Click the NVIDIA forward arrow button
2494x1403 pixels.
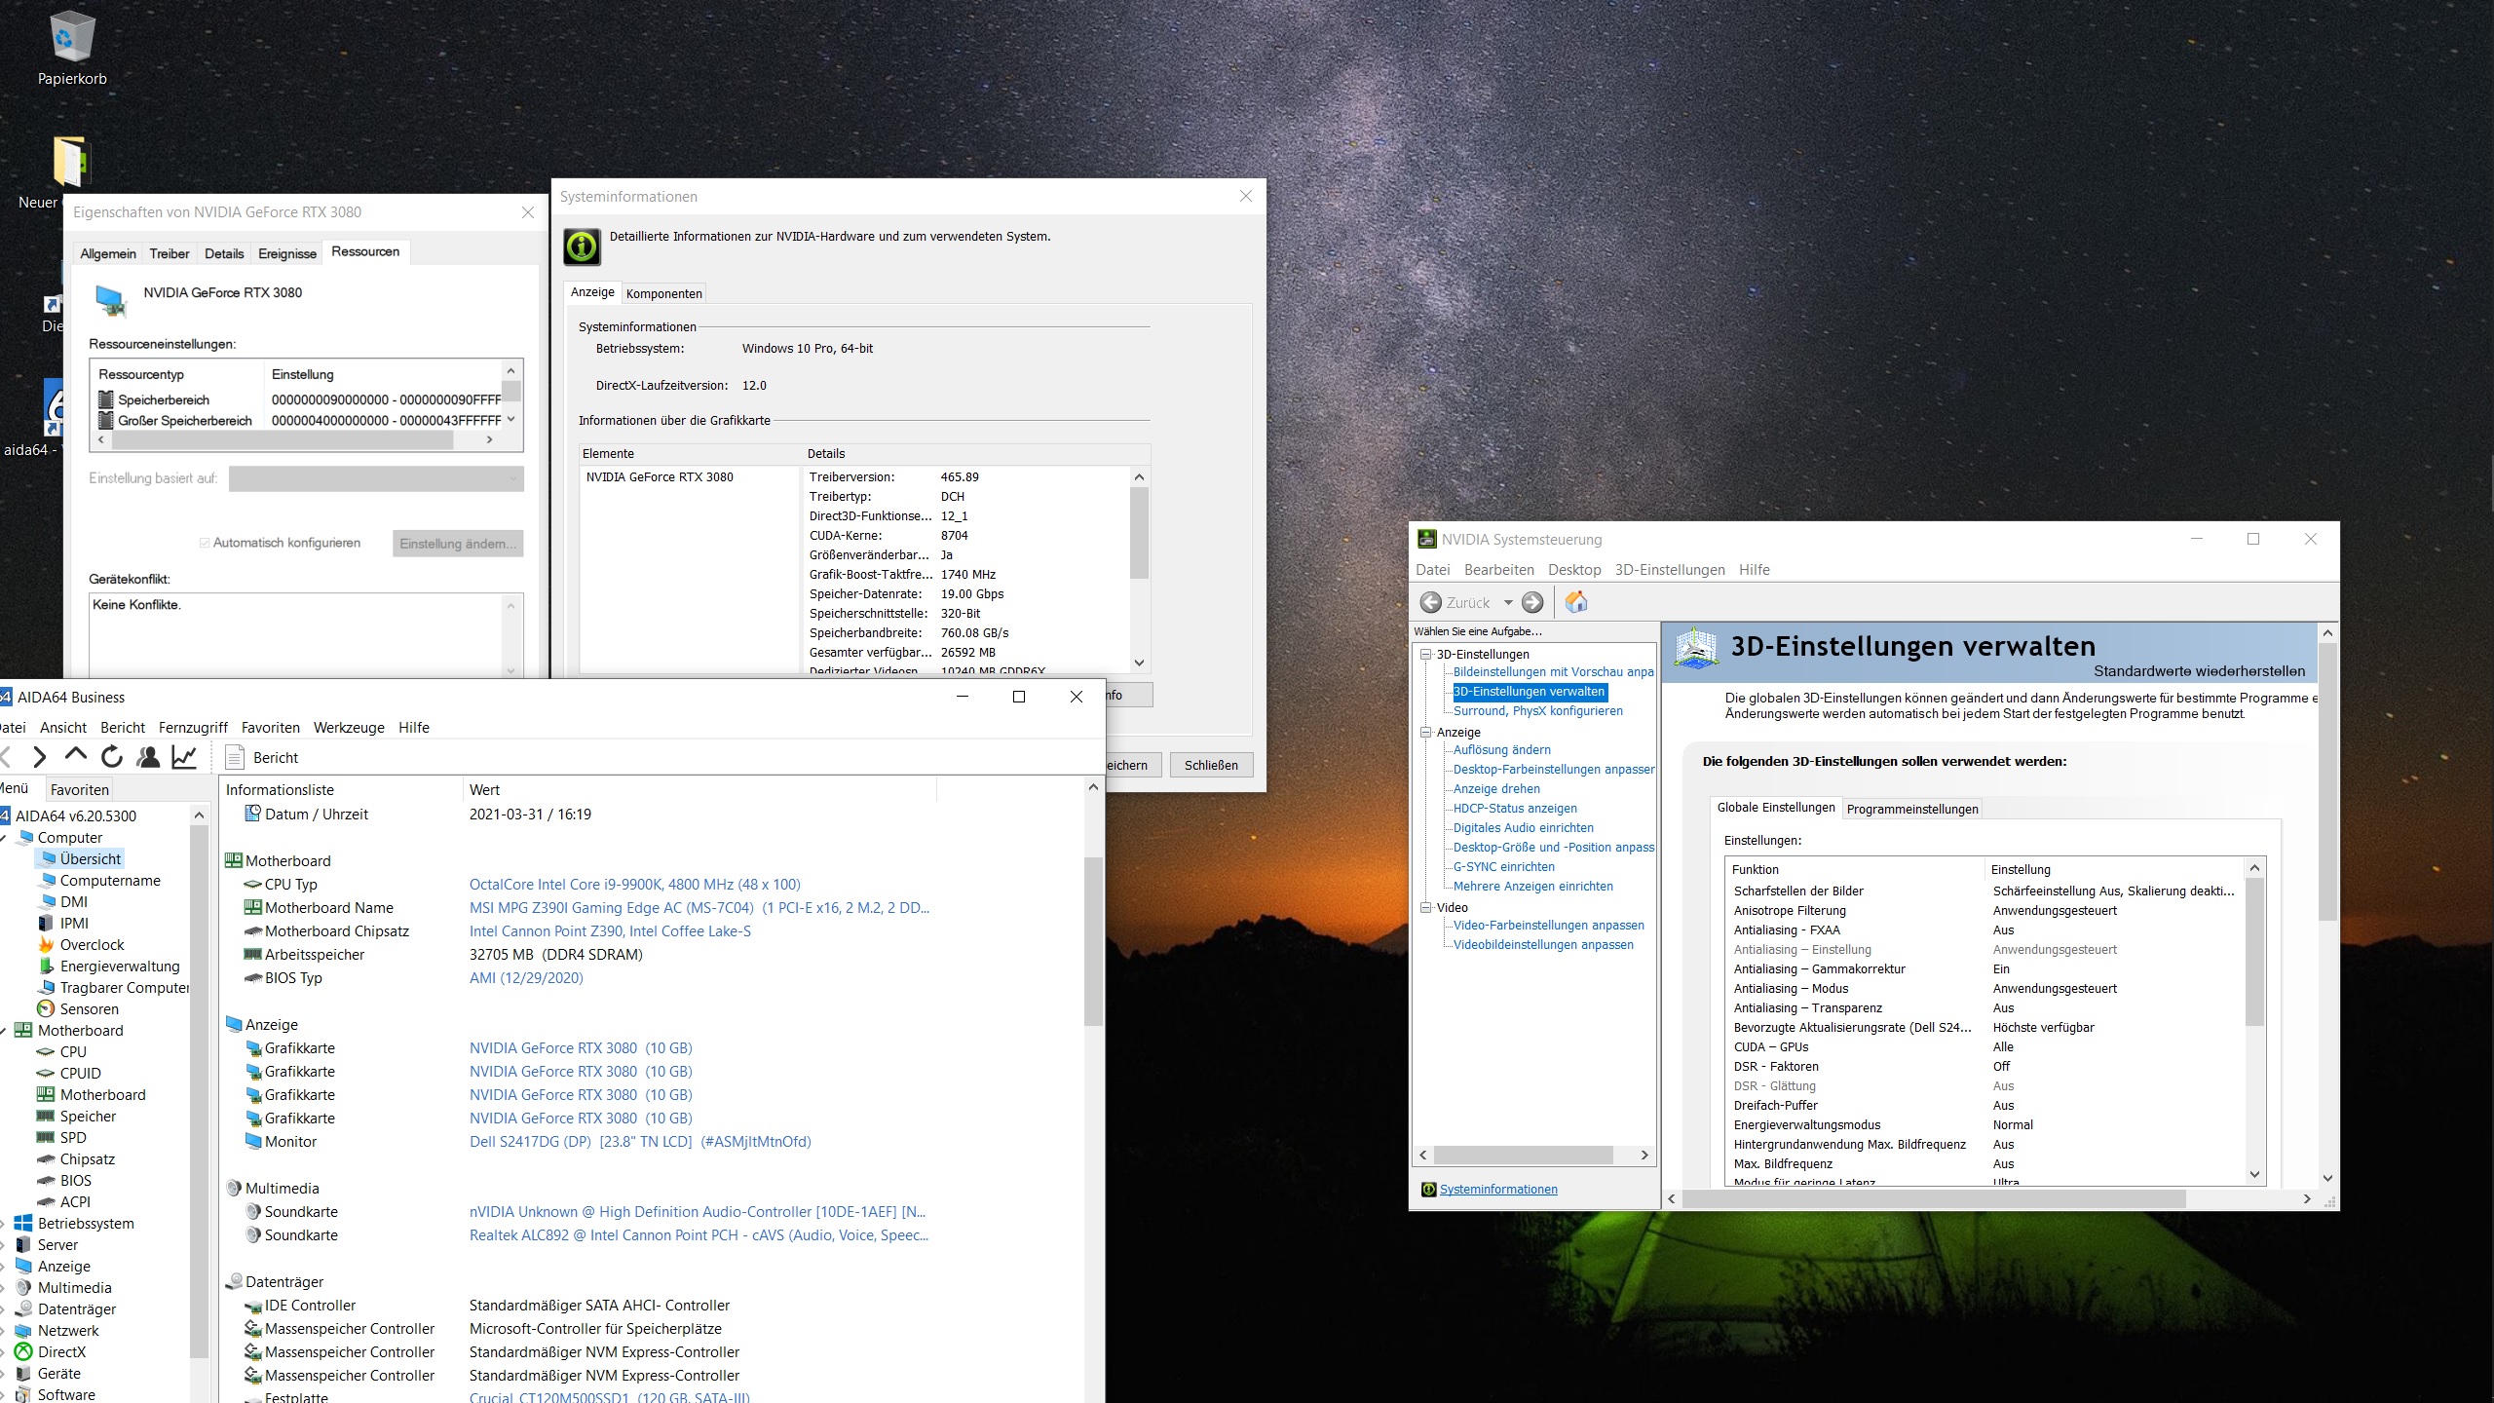point(1532,602)
